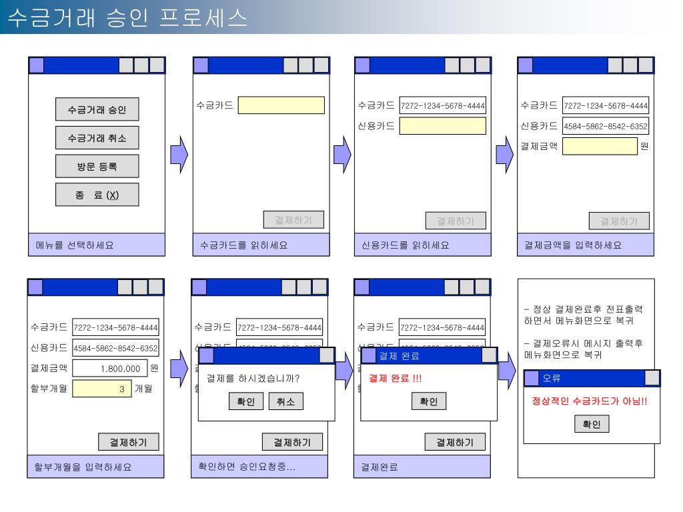Image resolution: width=683 pixels, height=512 pixels.
Task: Click the 신용카드를 읽히세요 status text
Action: (x=406, y=245)
